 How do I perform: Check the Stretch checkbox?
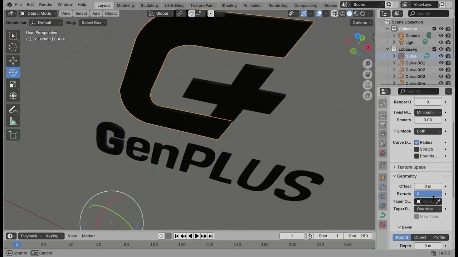tap(416, 149)
